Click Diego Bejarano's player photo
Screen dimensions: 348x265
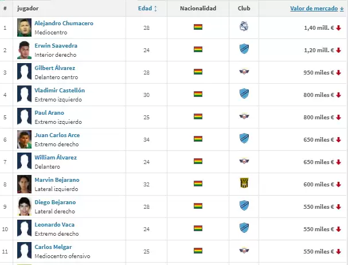pyautogui.click(x=24, y=206)
